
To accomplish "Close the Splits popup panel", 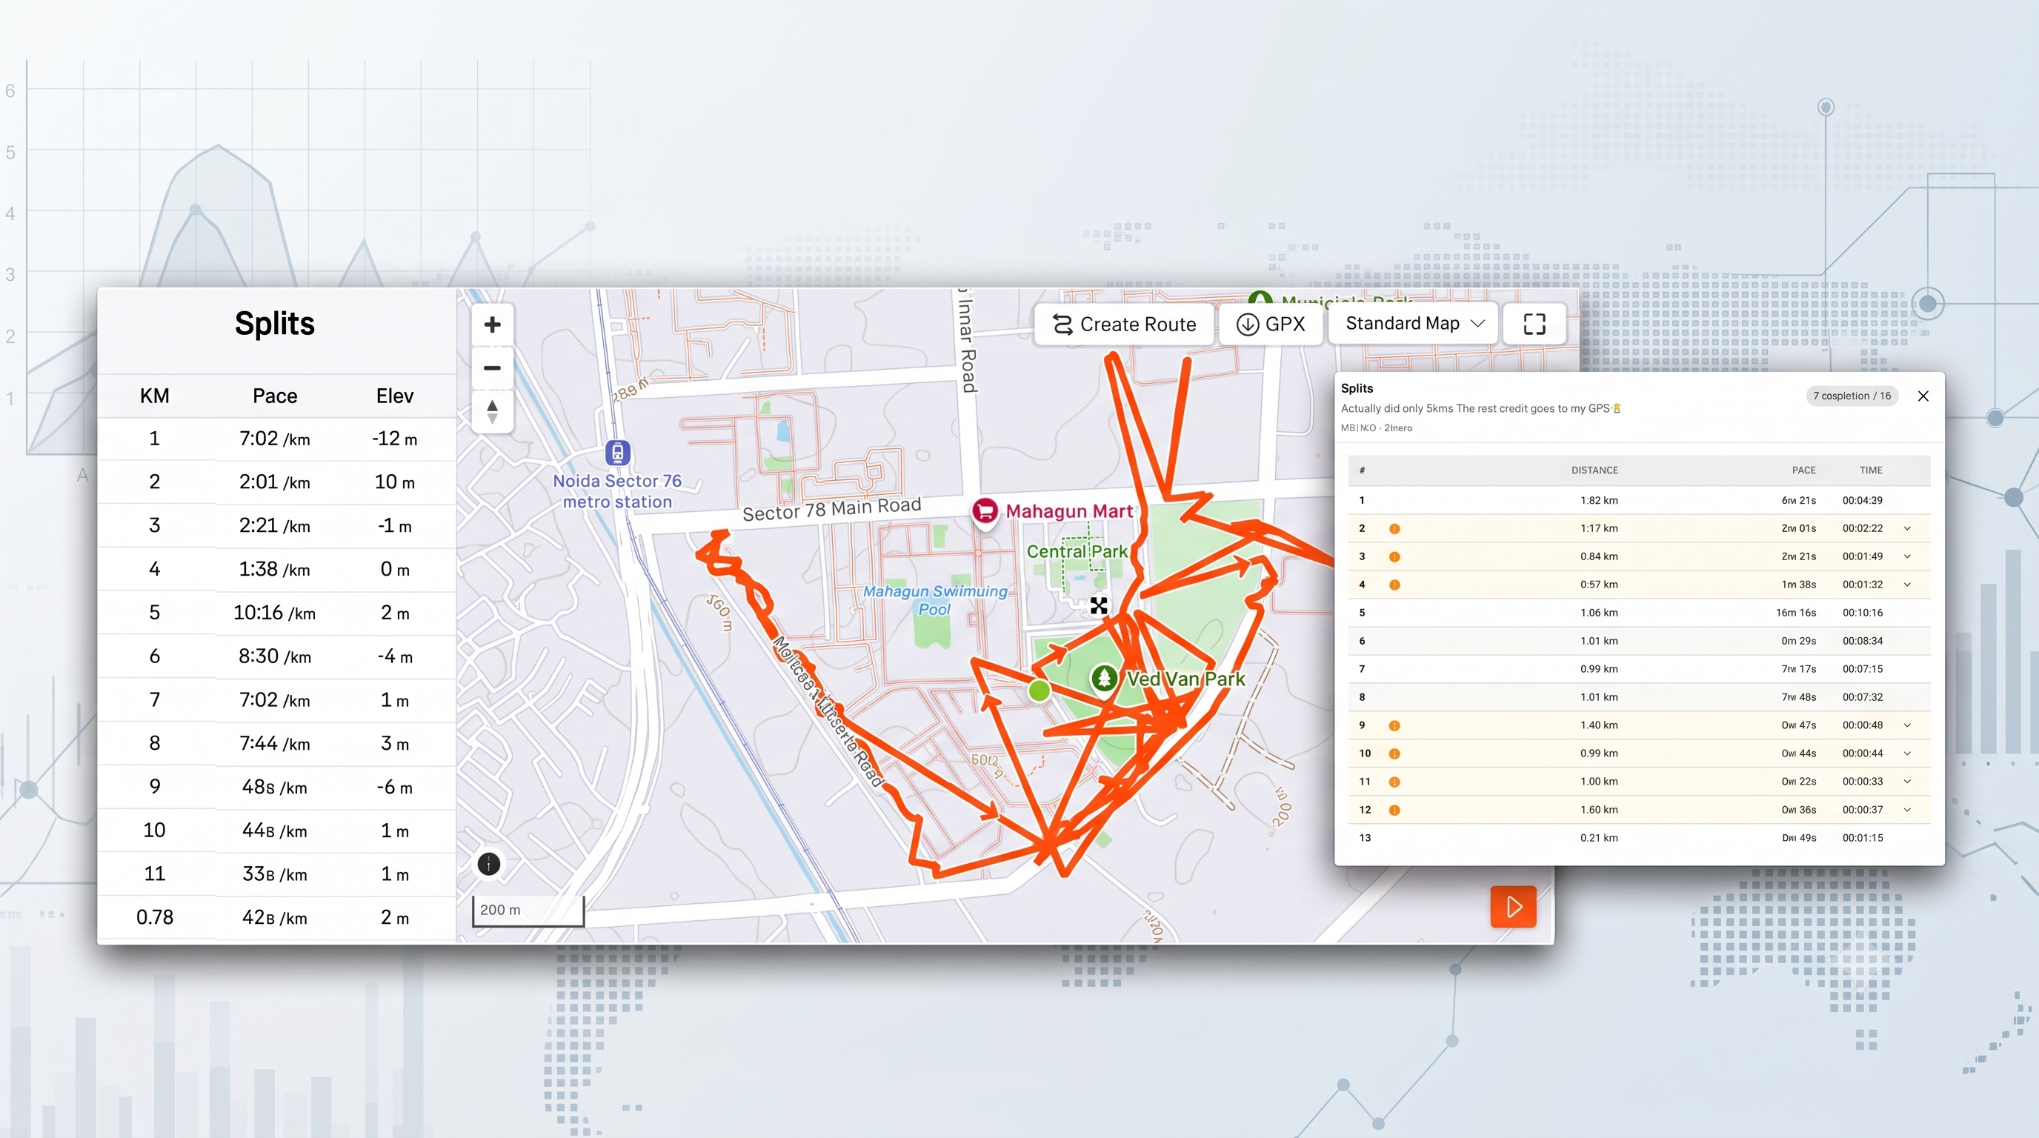I will tap(1923, 396).
